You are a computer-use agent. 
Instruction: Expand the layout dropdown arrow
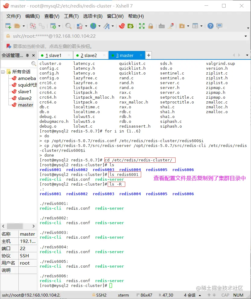pyautogui.click(x=202, y=26)
